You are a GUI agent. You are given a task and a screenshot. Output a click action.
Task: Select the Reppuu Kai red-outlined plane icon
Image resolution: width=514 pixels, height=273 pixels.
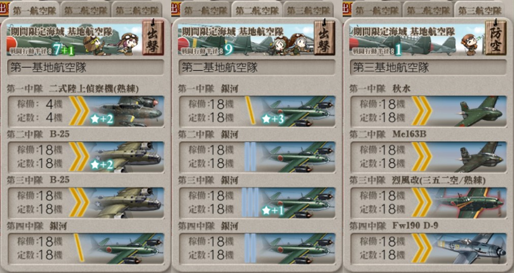coord(469,203)
